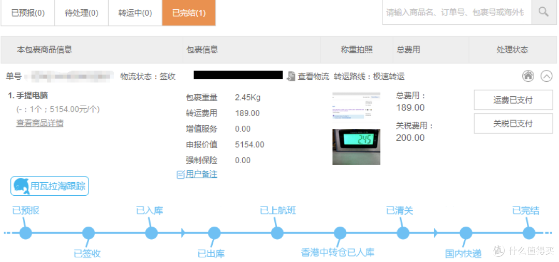Collapse the order with the up-chevron icon
The image size is (559, 262).
[x=547, y=76]
